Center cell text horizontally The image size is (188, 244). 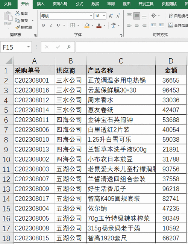(x=137, y=25)
